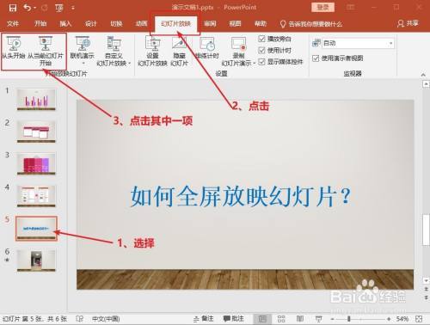Click the Redo icon
This screenshot has height=325, width=430.
(45, 8)
